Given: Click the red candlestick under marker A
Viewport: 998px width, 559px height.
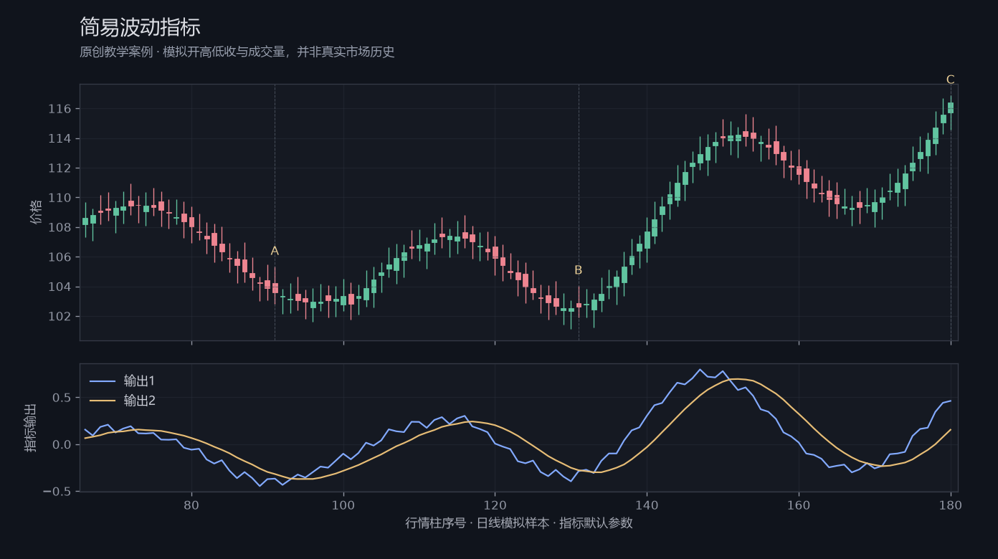Looking at the screenshot, I should point(275,287).
